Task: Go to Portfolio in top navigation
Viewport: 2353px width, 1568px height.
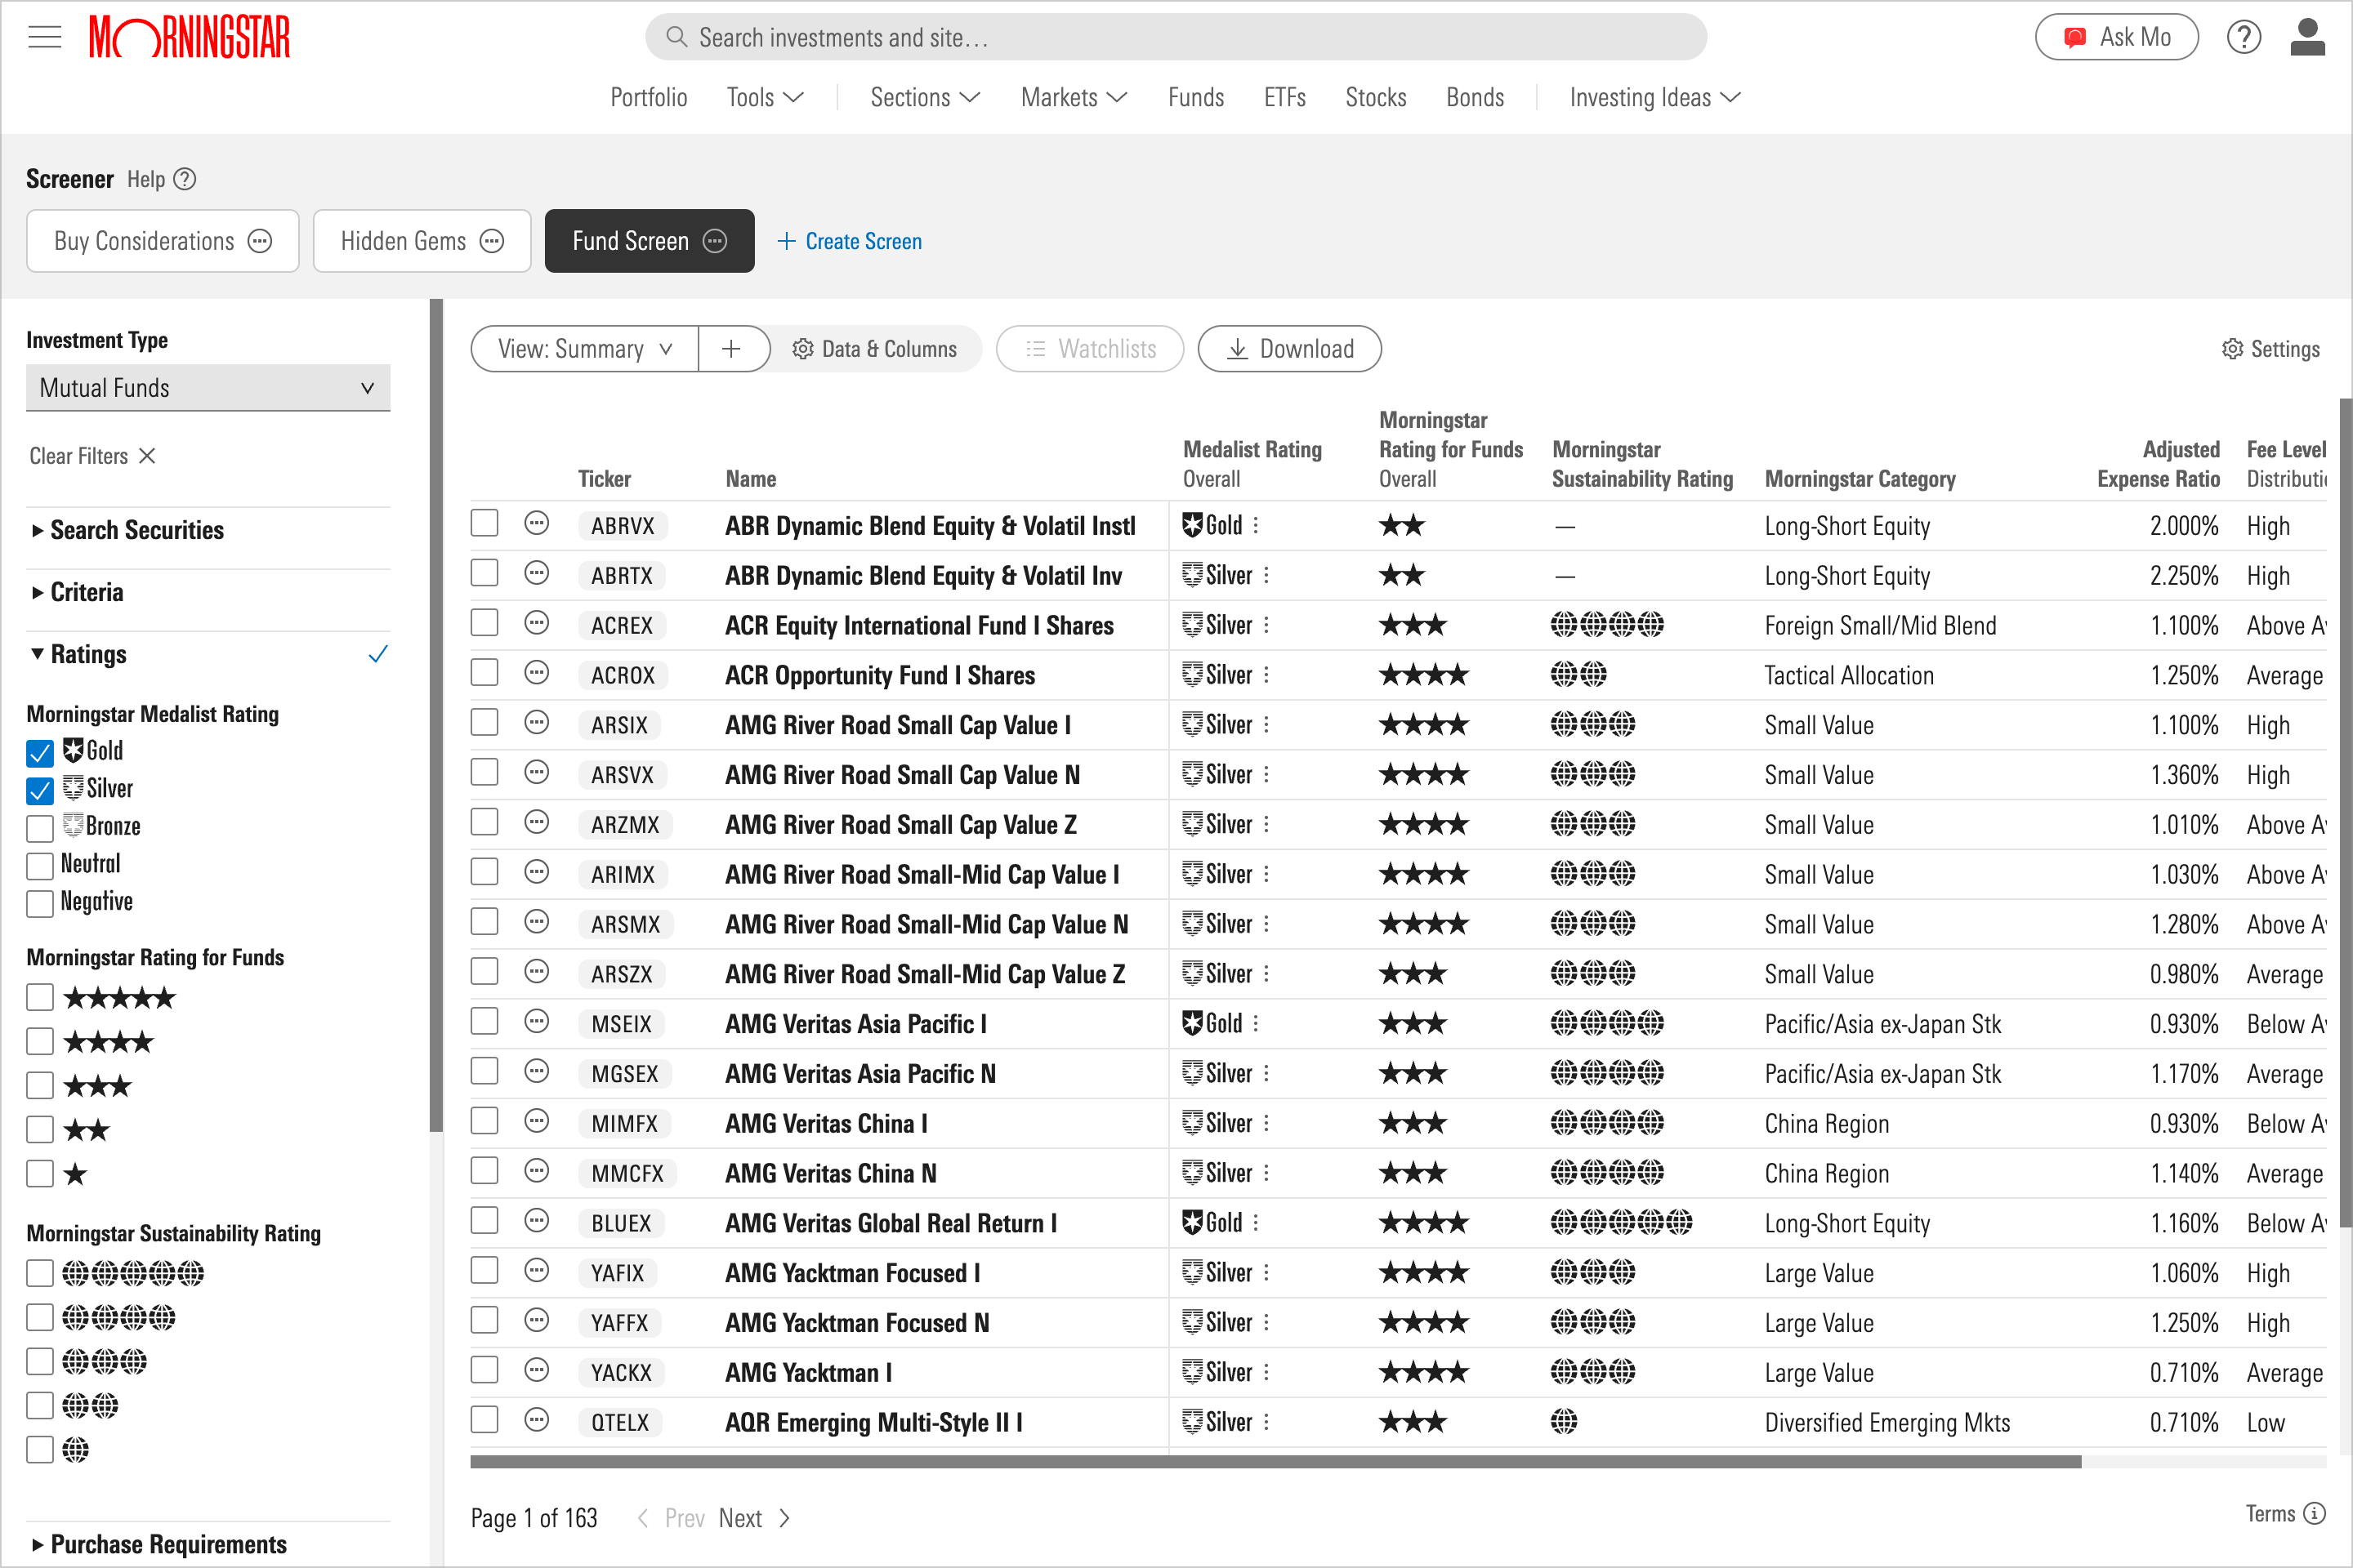Action: 648,97
